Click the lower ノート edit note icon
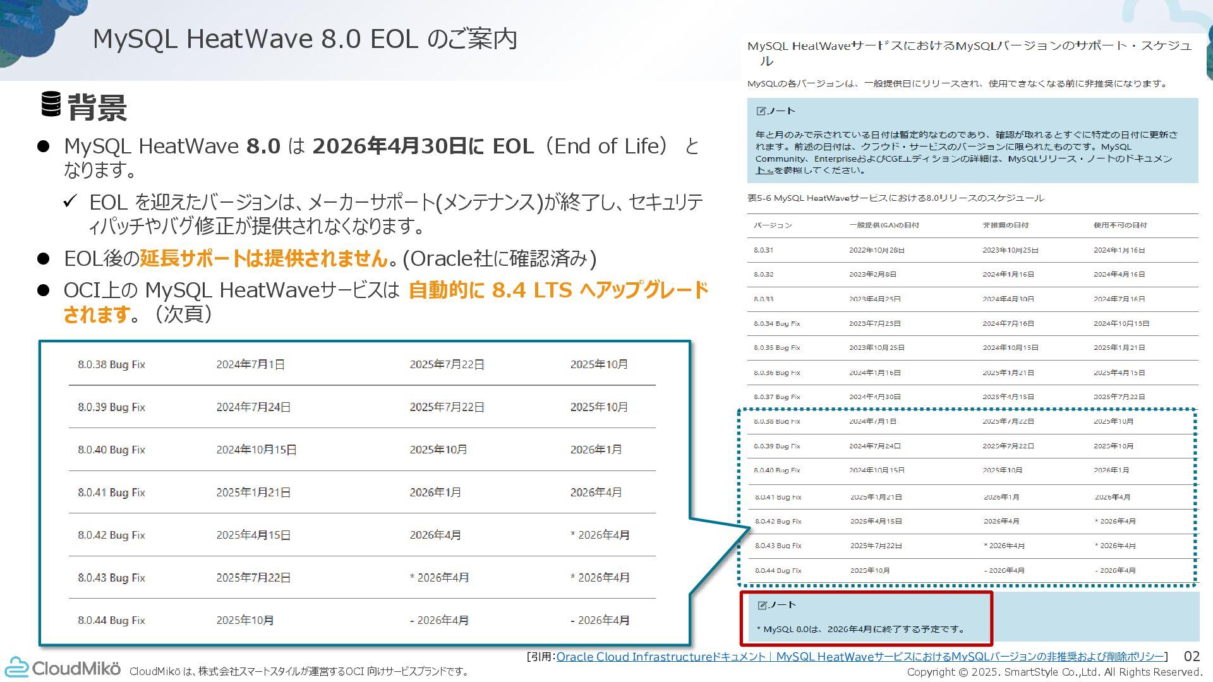Image resolution: width=1213 pixels, height=682 pixels. tap(762, 605)
